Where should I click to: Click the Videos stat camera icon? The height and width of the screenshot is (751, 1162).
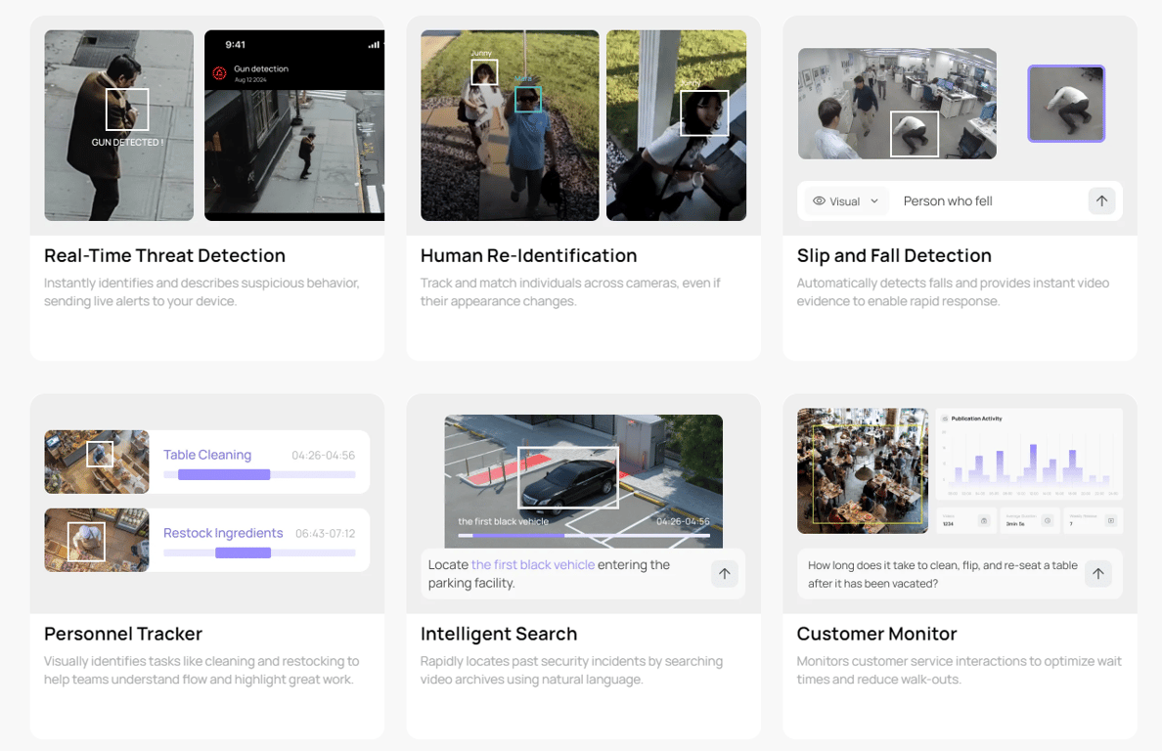[983, 520]
